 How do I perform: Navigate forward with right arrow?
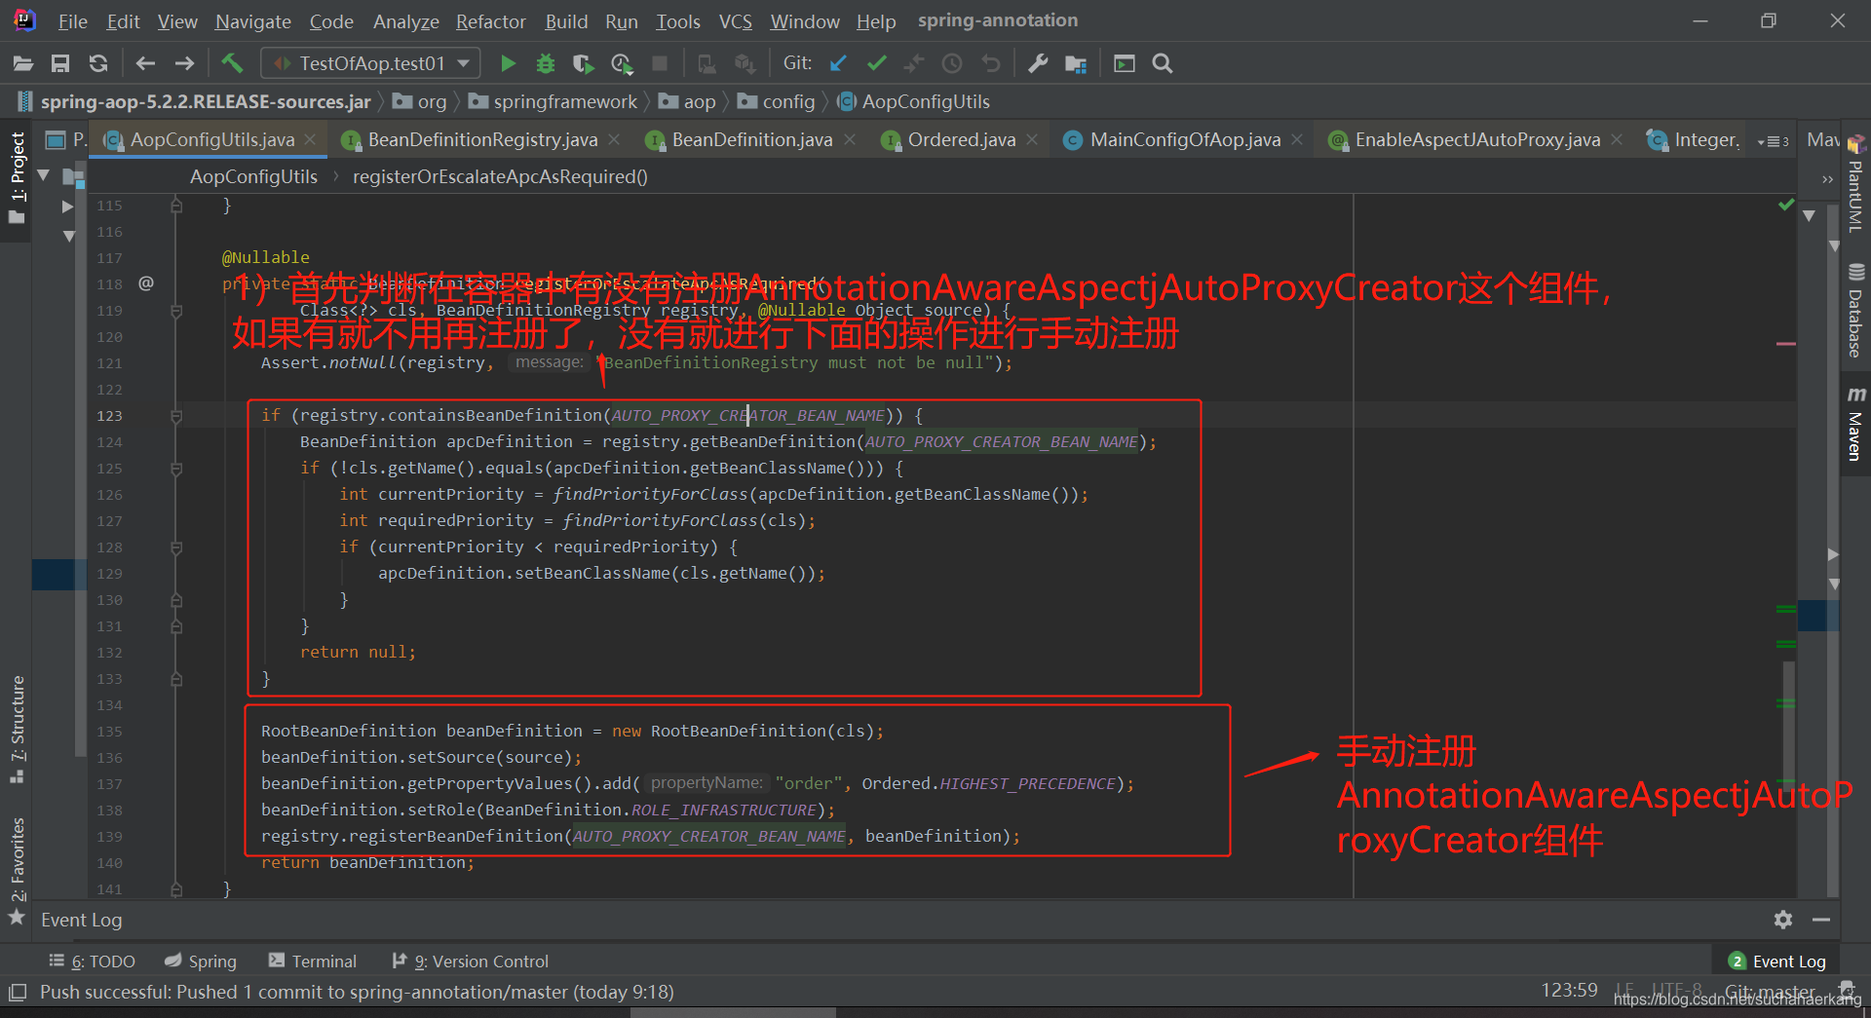click(184, 63)
